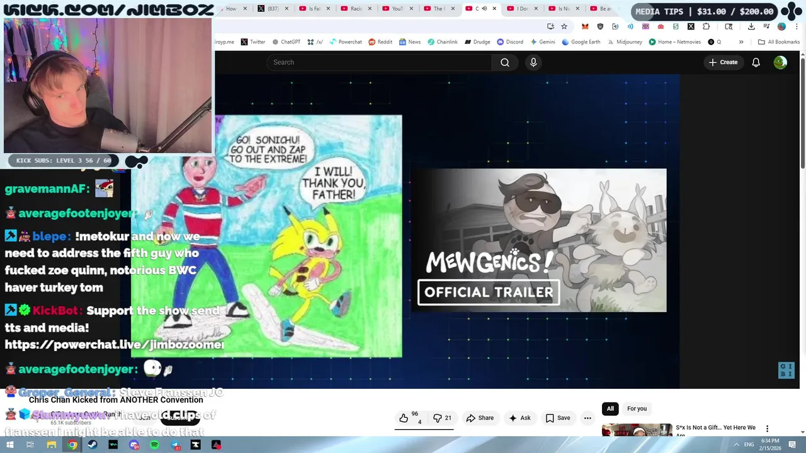The image size is (806, 453).
Task: Share the video using the Share button
Action: coord(480,418)
